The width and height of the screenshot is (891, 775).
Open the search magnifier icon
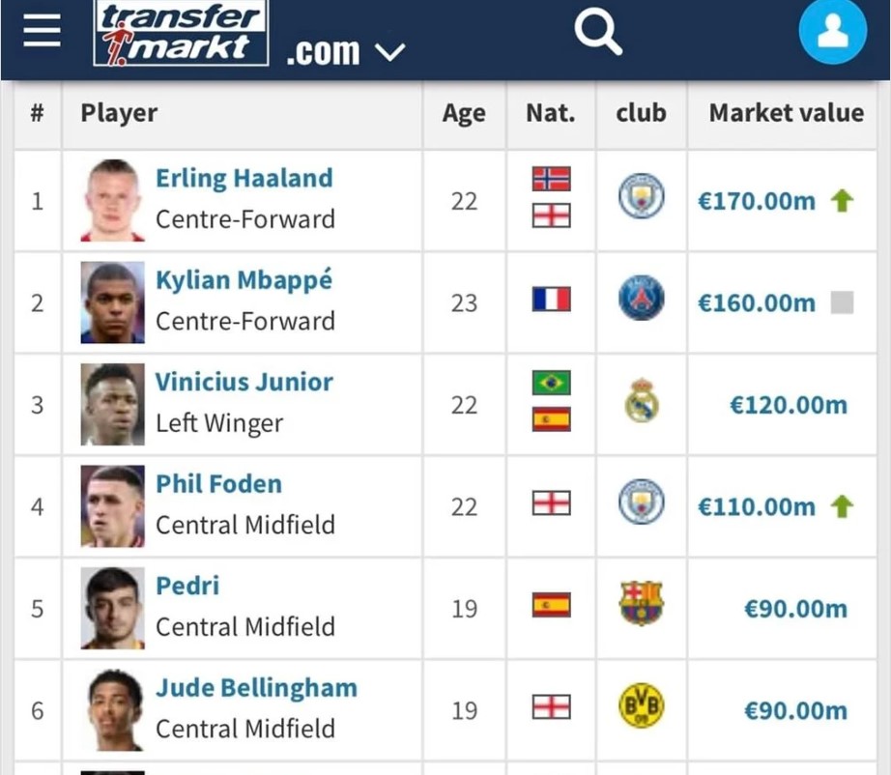tap(598, 34)
